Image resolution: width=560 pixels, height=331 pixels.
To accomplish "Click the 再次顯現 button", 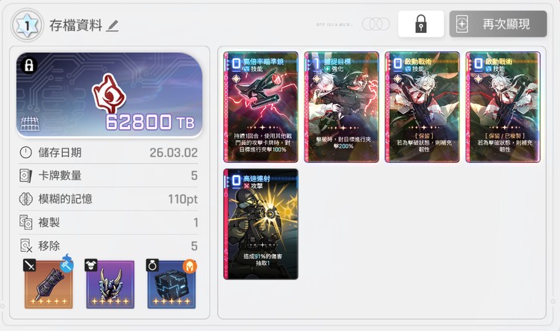I will 498,24.
